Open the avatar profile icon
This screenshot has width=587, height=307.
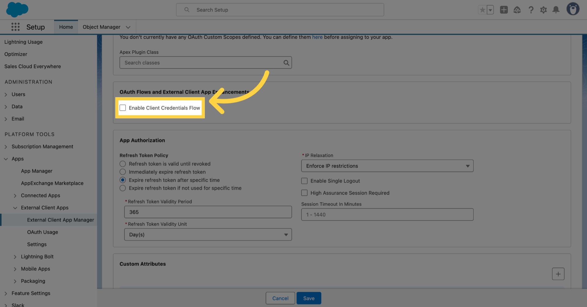[x=573, y=9]
